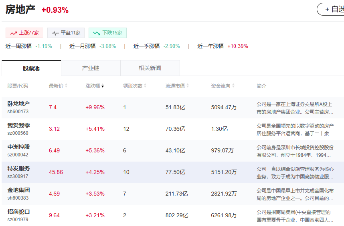Click 近一年涨幅 value +10.39%
This screenshot has width=344, height=226.
(x=238, y=46)
